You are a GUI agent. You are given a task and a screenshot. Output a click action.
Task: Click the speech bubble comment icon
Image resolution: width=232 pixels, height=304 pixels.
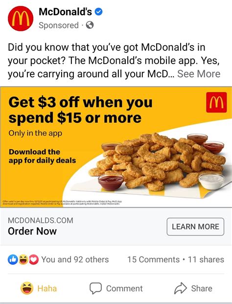pos(95,288)
